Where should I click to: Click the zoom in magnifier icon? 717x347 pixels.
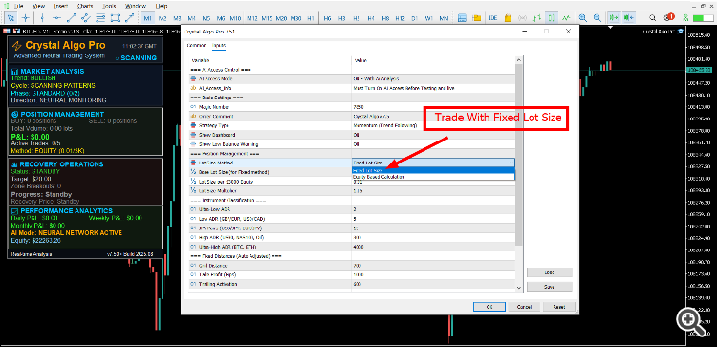pos(582,18)
